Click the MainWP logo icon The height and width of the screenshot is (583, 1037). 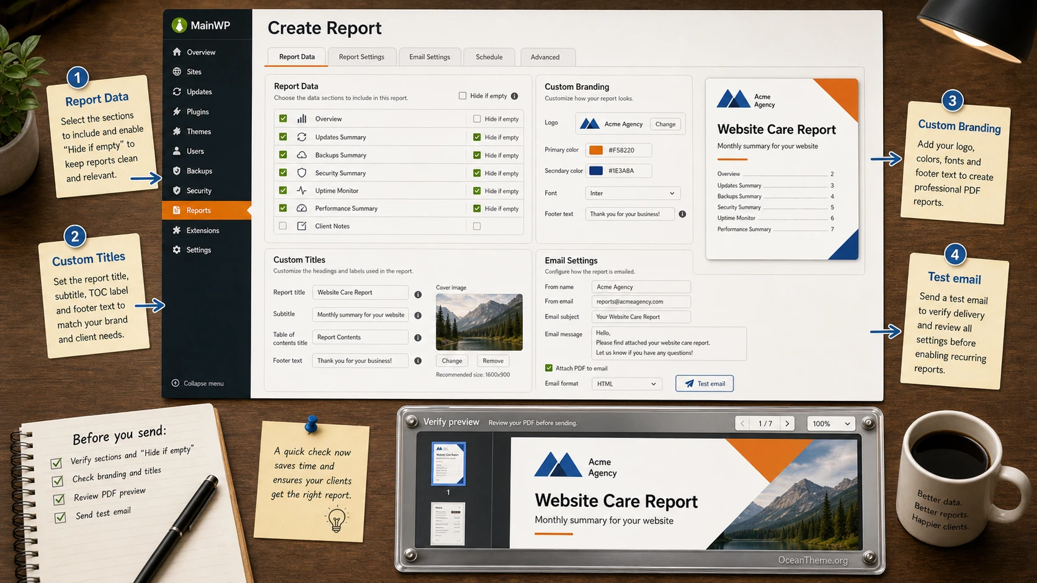179,25
